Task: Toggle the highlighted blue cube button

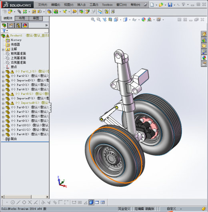Action: pos(91,202)
